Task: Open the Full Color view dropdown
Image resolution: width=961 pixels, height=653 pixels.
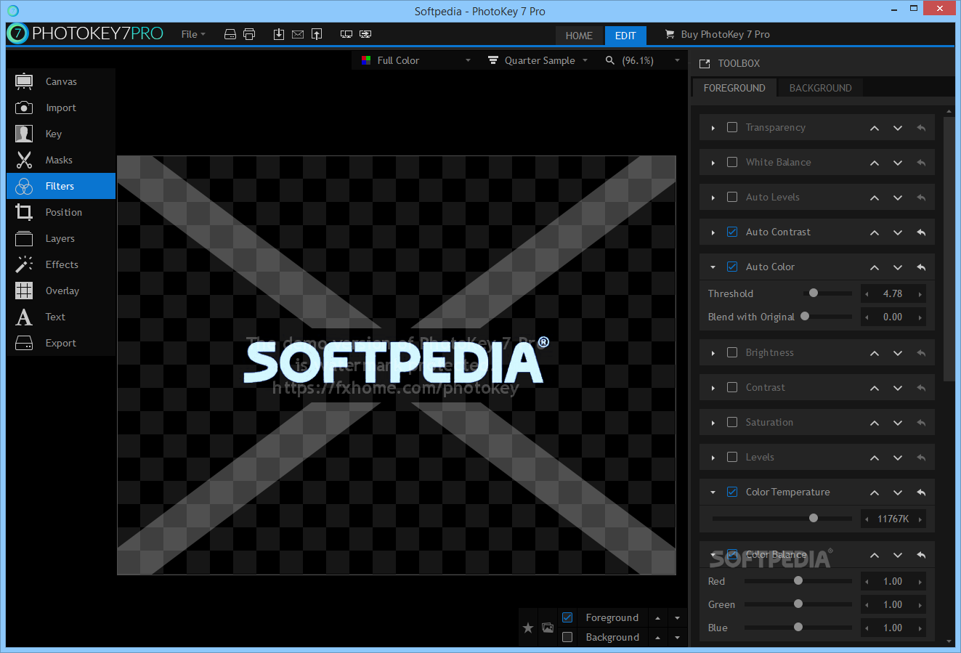Action: click(x=415, y=60)
